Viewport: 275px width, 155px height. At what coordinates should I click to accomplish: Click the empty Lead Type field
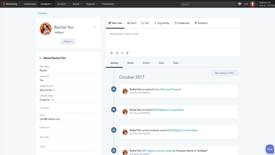68,108
